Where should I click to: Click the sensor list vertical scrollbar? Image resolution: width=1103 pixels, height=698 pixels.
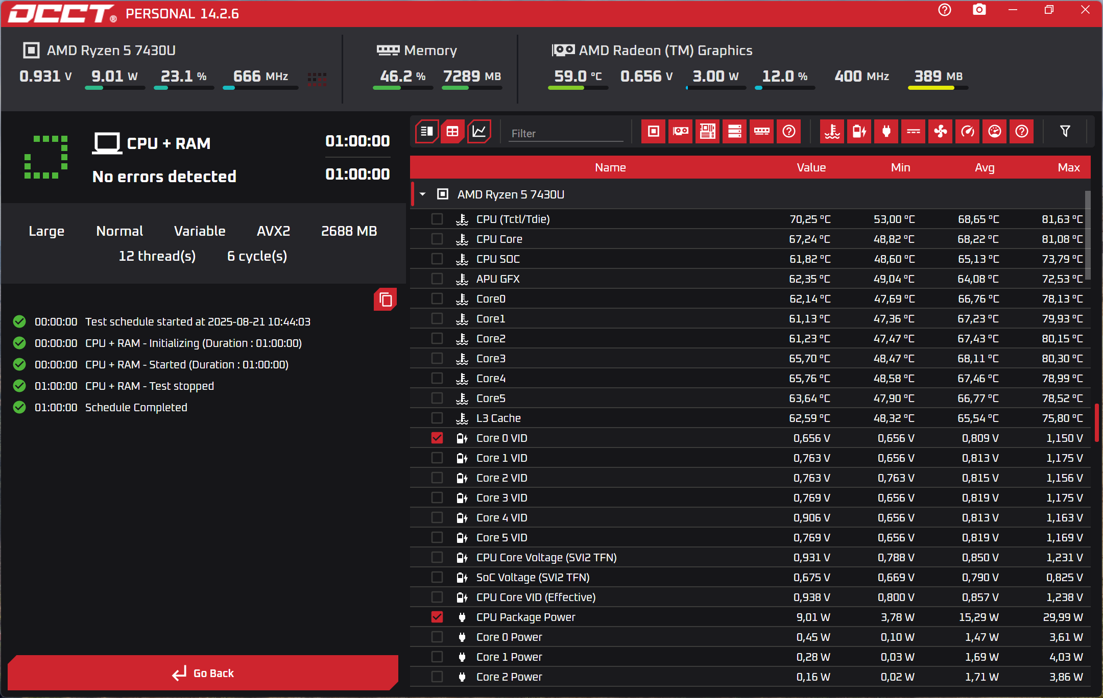tap(1087, 235)
